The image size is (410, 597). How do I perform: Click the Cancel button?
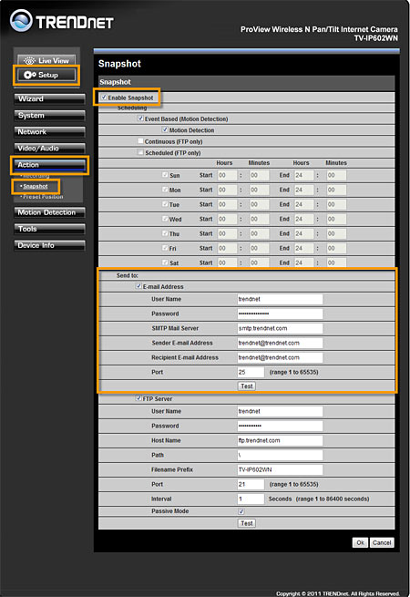[x=382, y=542]
